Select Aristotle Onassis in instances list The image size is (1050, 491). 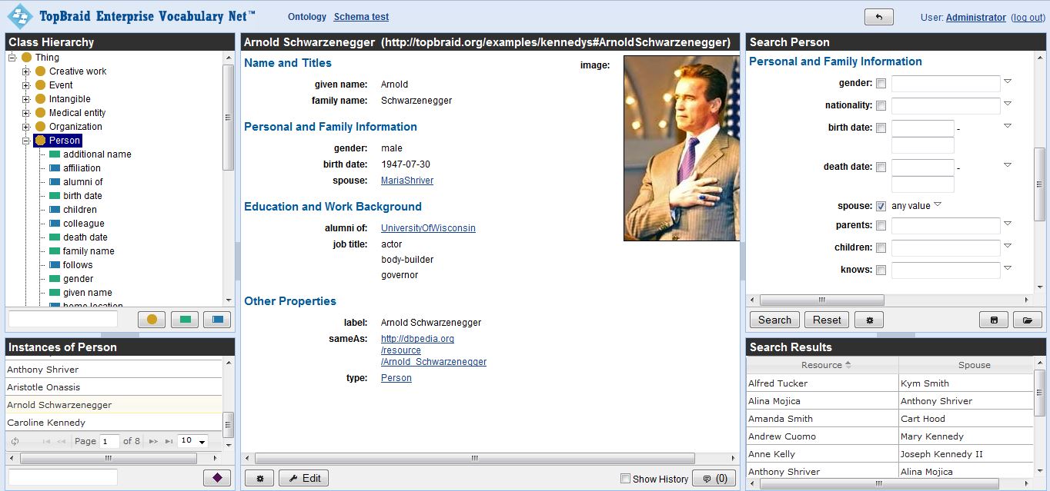point(114,387)
